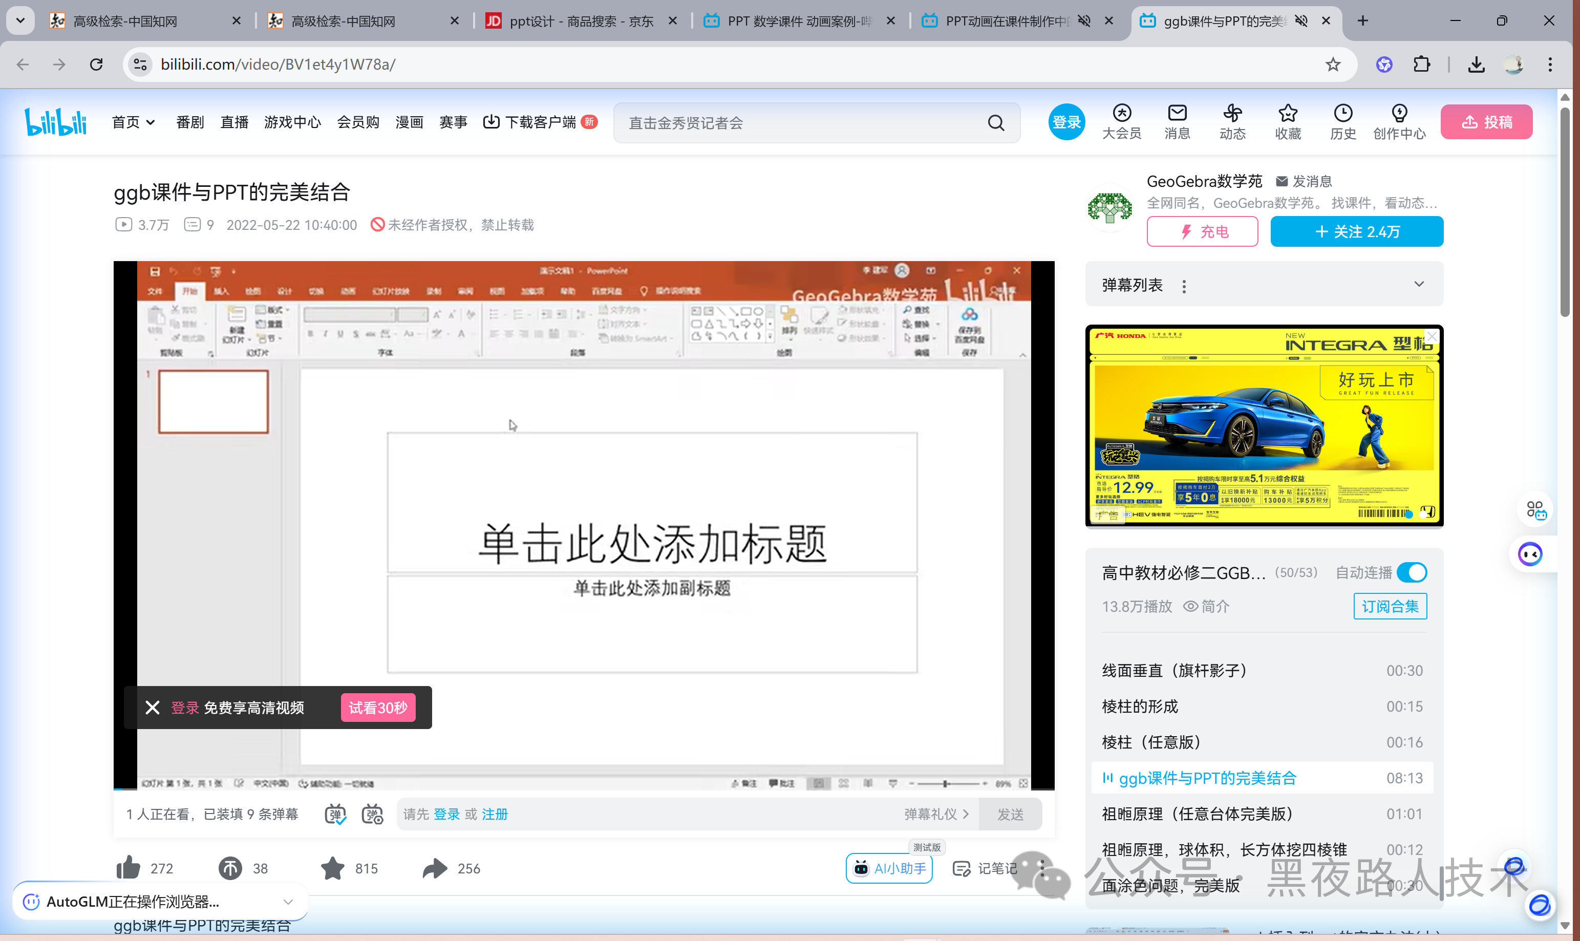This screenshot has height=941, width=1580.
Task: Click the thumbs-up like icon
Action: pyautogui.click(x=129, y=868)
